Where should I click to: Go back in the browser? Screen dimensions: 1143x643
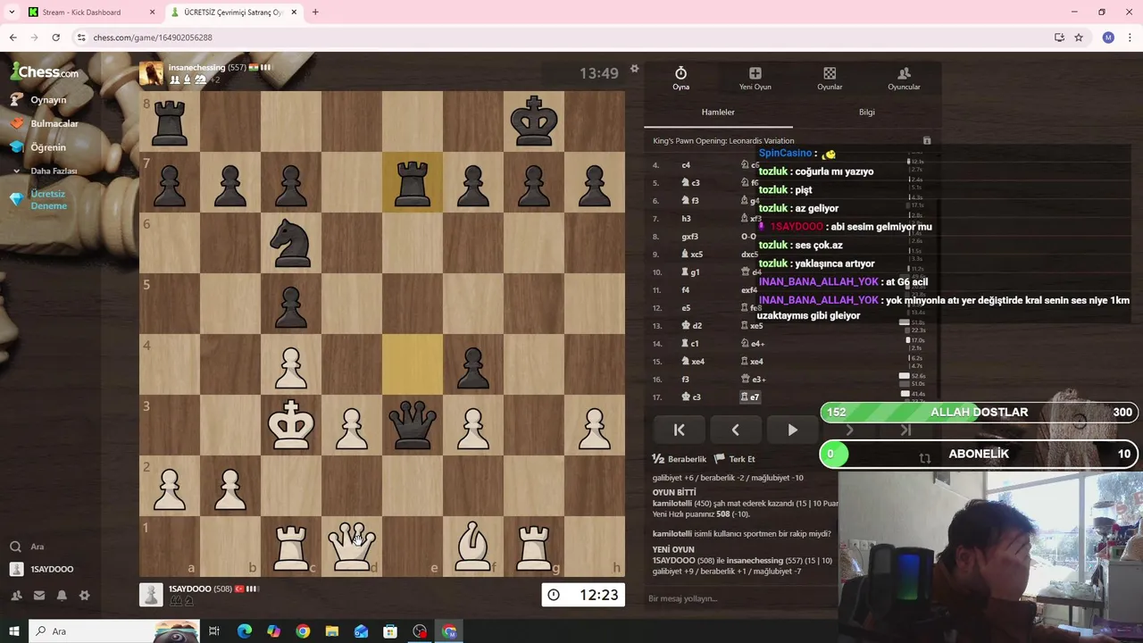tap(13, 38)
